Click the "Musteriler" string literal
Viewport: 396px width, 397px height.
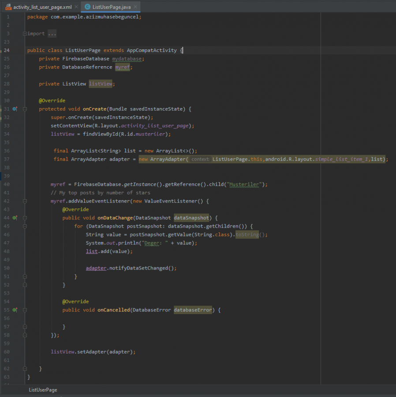click(x=244, y=184)
